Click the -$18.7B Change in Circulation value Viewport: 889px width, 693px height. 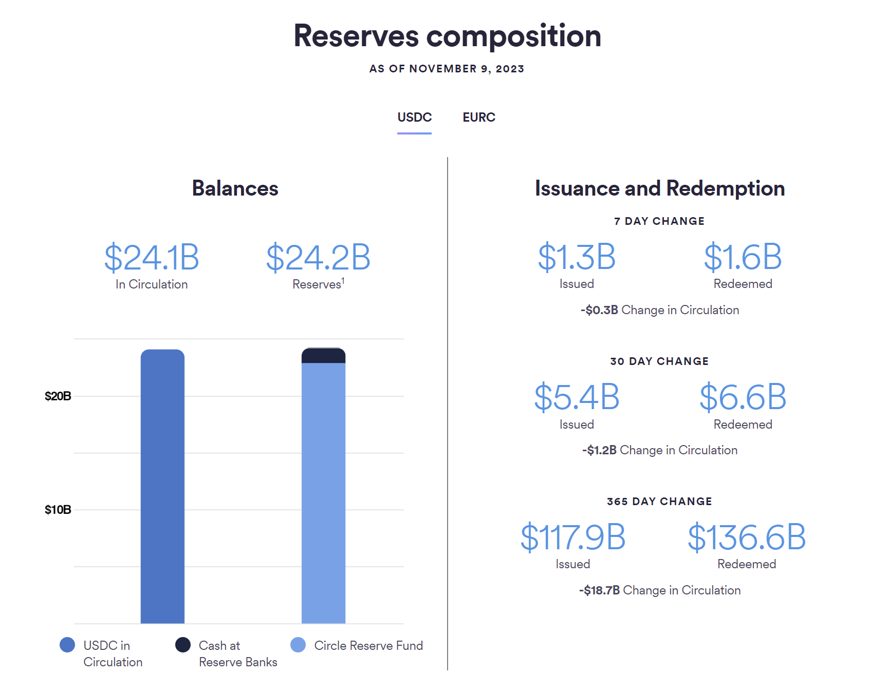pos(599,590)
